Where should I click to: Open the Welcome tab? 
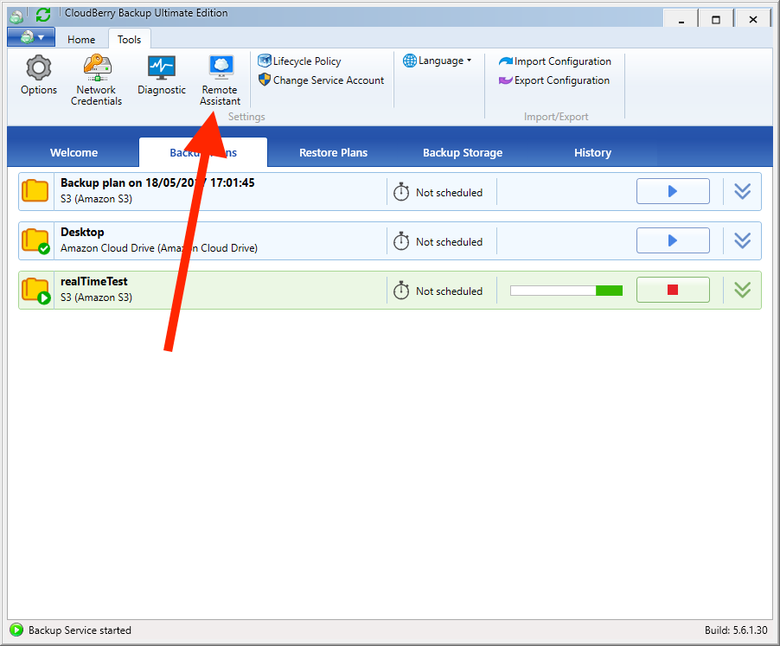click(x=74, y=153)
